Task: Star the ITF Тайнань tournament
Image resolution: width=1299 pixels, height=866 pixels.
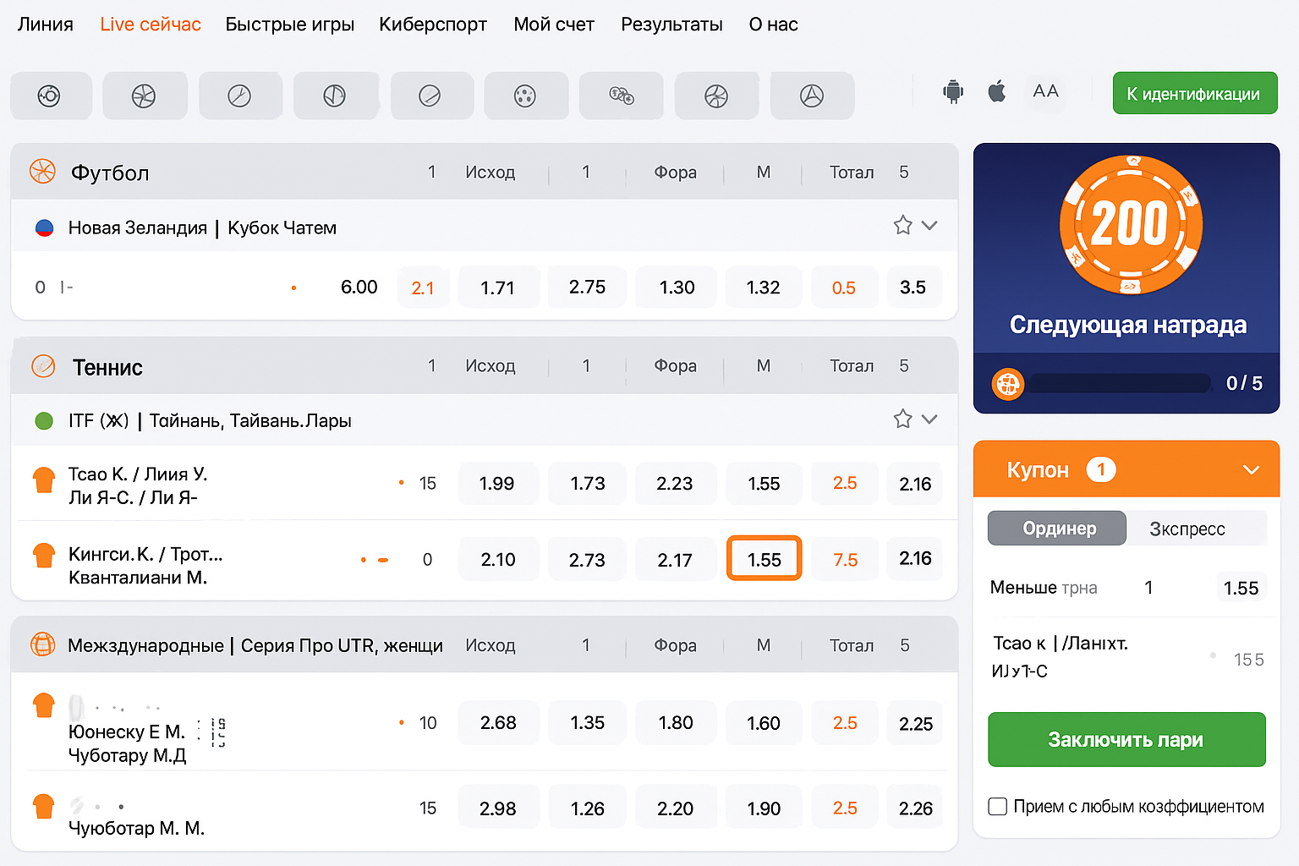Action: point(902,419)
